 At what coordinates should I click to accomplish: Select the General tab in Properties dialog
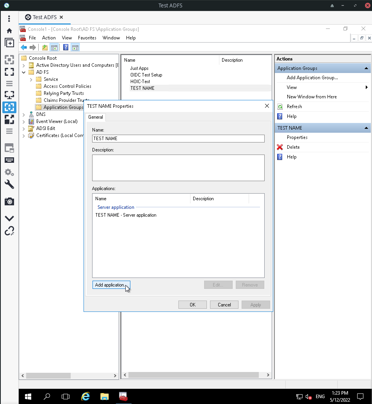coord(96,117)
